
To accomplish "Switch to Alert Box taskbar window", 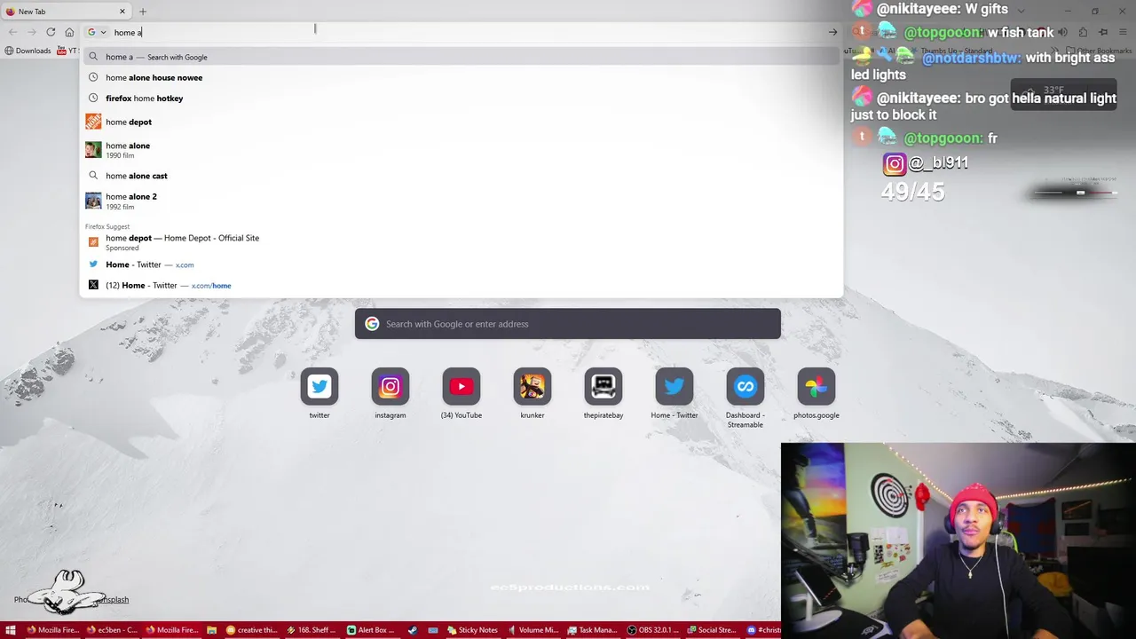I will tap(371, 630).
